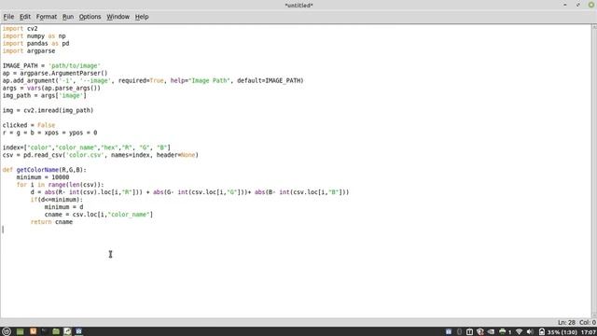
Task: Click the "img_path = args['image']" line
Action: pyautogui.click(x=45, y=95)
